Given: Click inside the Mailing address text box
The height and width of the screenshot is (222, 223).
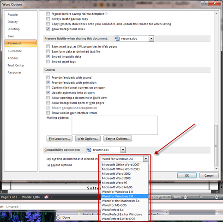Looking at the screenshot, I should [x=115, y=125].
